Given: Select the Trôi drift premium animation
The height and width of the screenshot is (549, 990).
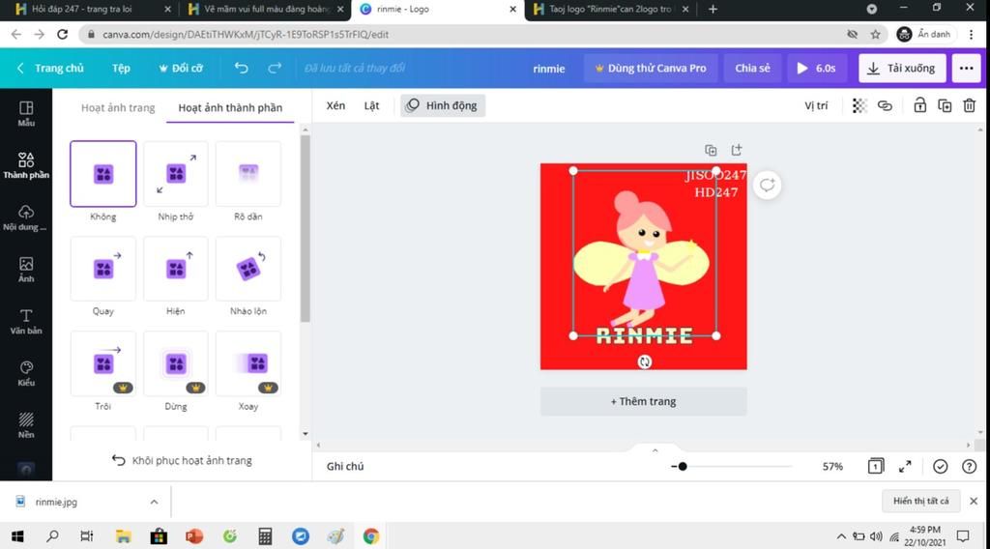Looking at the screenshot, I should tap(102, 363).
